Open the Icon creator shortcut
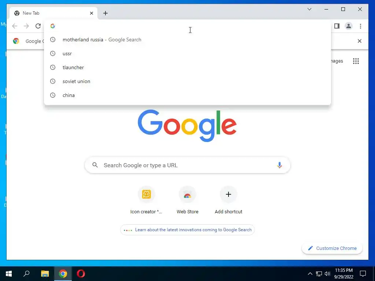The image size is (375, 281). (x=146, y=201)
